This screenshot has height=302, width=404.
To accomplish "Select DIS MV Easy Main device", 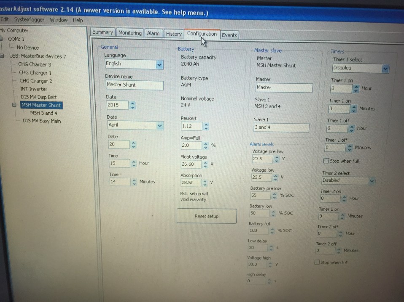I will 41,121.
